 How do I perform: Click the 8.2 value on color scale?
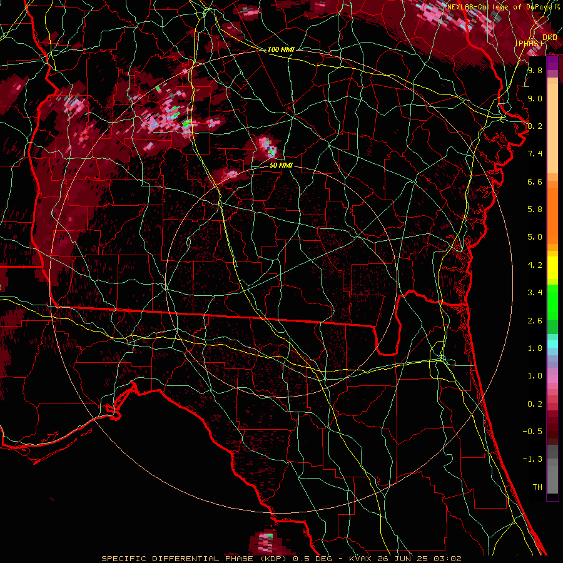coord(535,126)
